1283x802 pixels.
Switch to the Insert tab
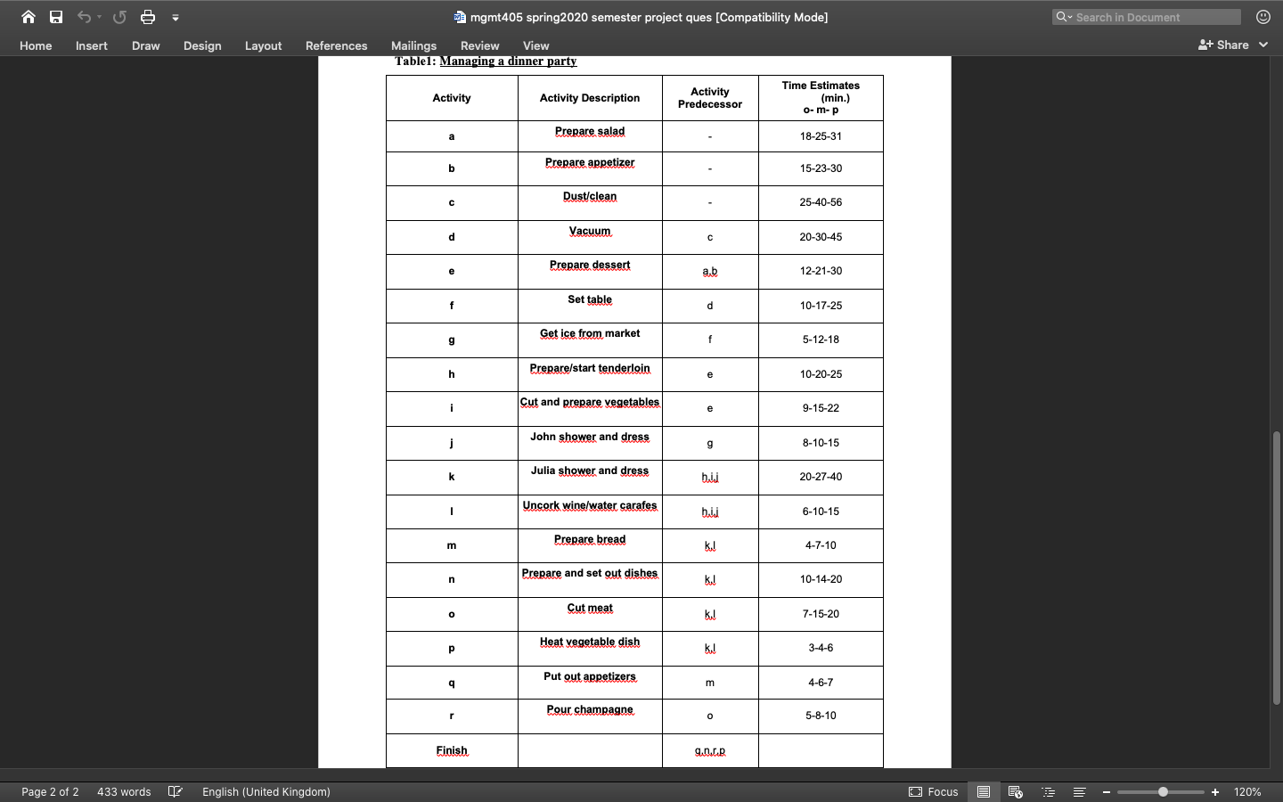click(x=92, y=45)
